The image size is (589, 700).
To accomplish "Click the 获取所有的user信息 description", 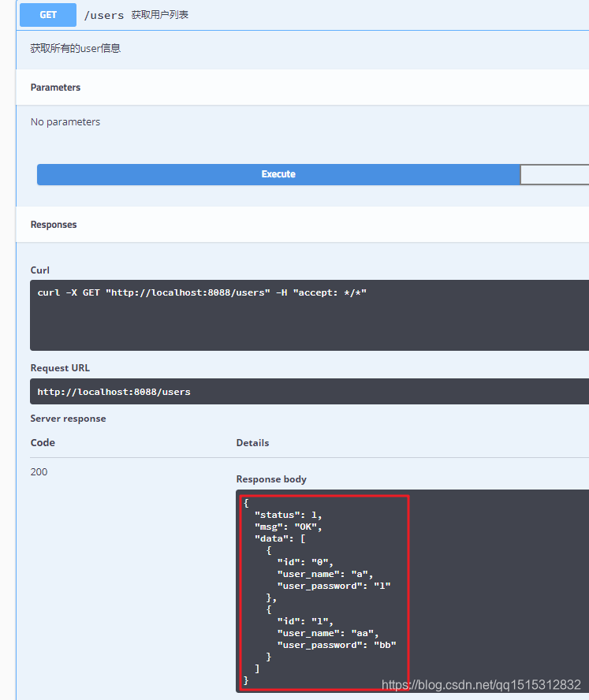I will (x=76, y=48).
